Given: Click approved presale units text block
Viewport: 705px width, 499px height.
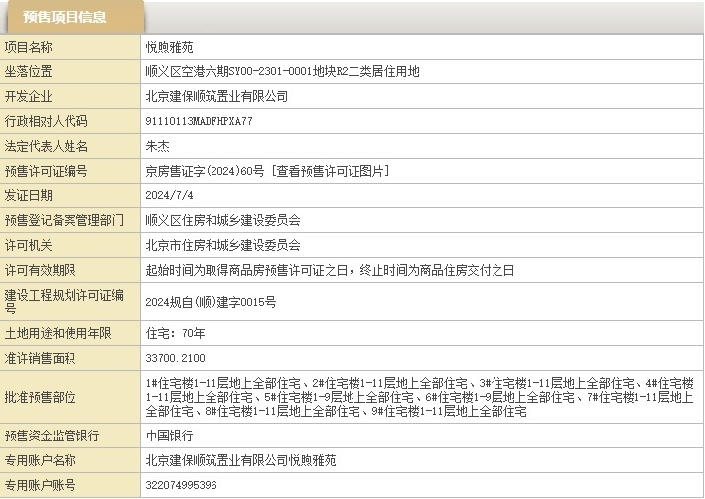Looking at the screenshot, I should point(420,397).
